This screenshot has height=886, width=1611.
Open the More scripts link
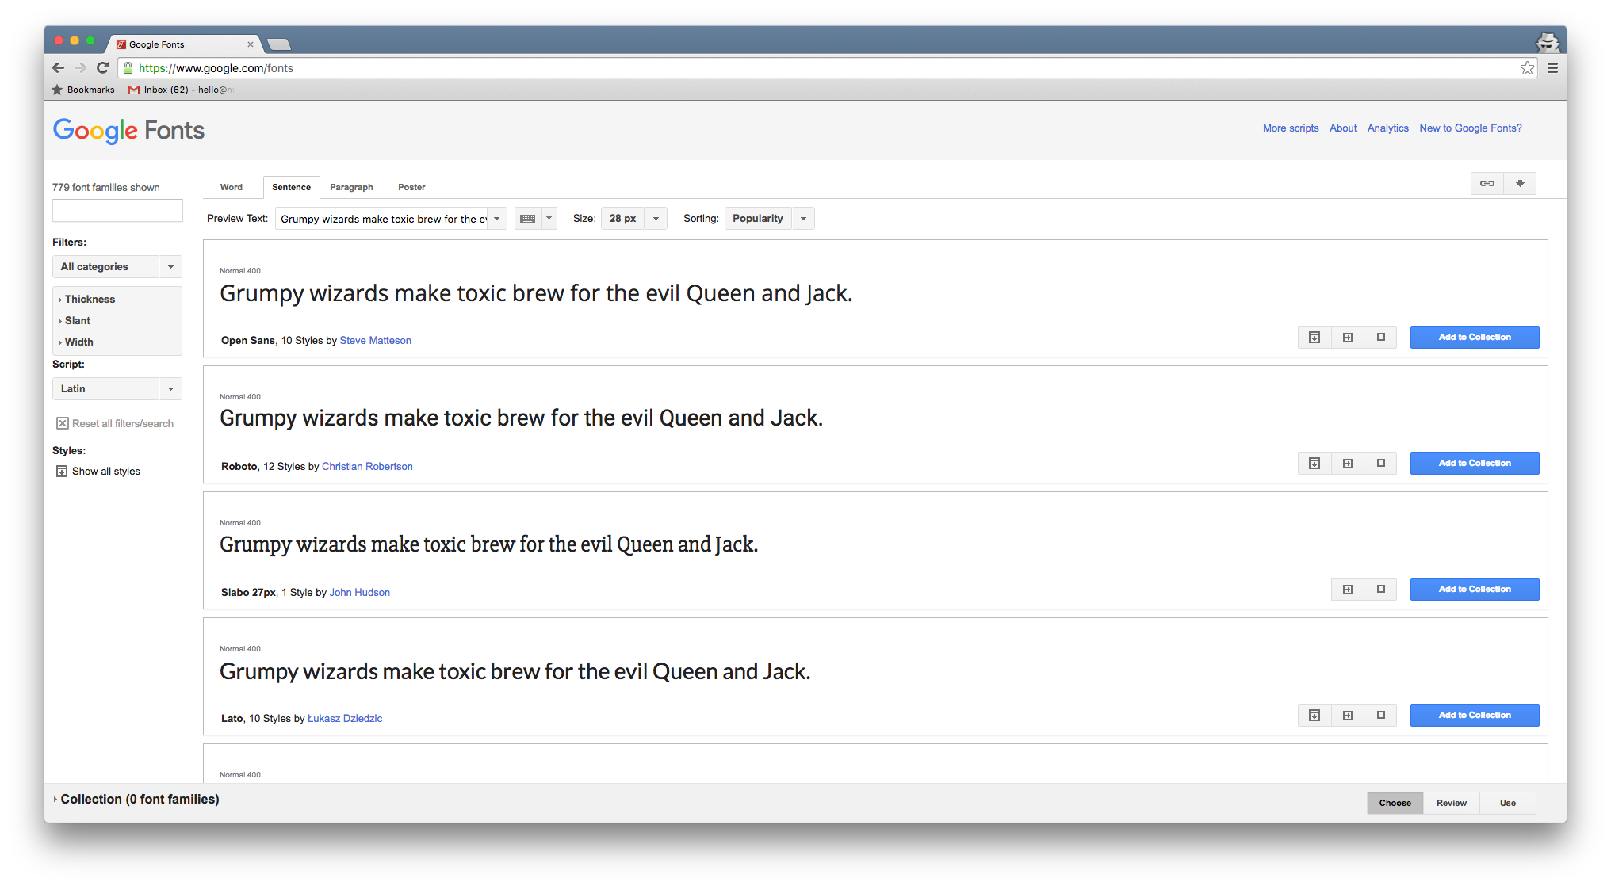coord(1291,128)
